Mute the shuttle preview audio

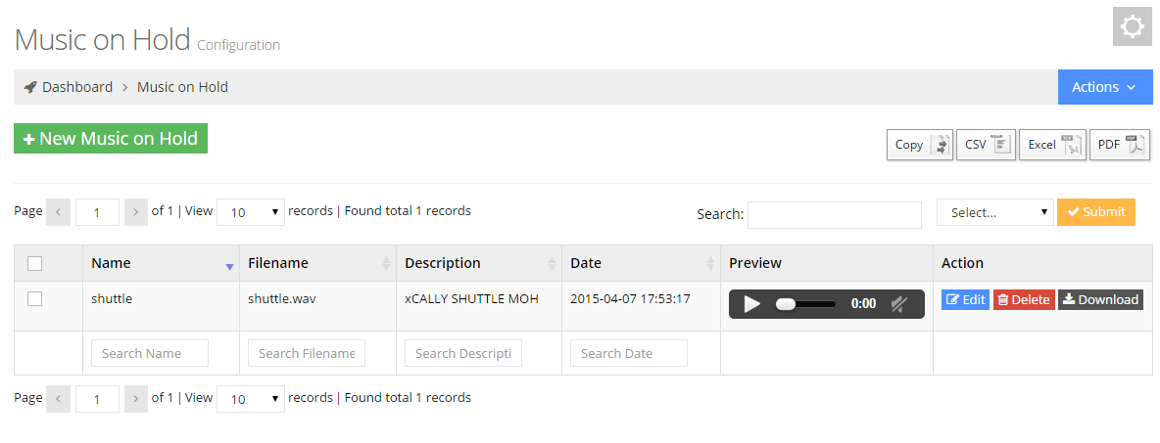pyautogui.click(x=899, y=304)
